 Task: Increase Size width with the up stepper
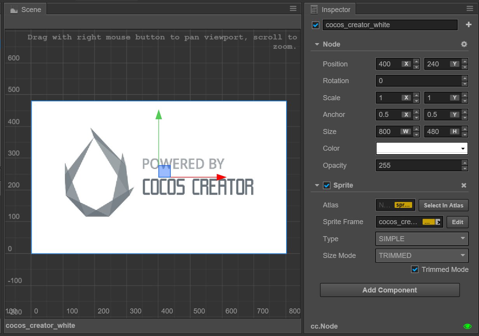tap(416, 129)
